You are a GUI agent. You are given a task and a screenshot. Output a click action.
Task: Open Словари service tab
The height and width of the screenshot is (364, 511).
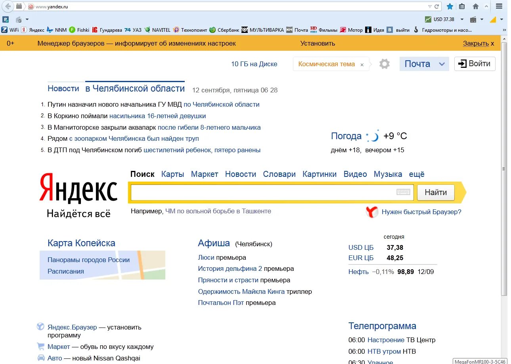(x=279, y=174)
